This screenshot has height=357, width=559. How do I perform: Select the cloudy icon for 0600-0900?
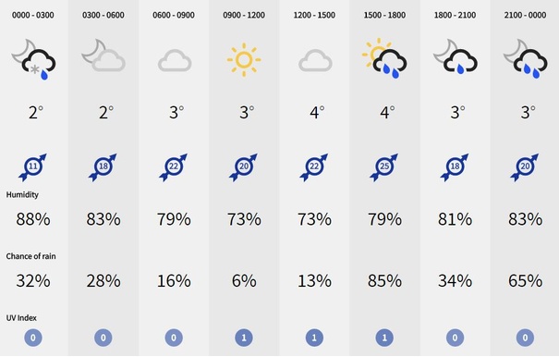pos(175,61)
